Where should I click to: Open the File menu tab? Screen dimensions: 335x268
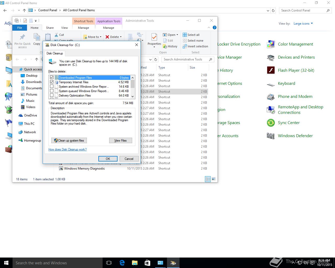pos(20,28)
